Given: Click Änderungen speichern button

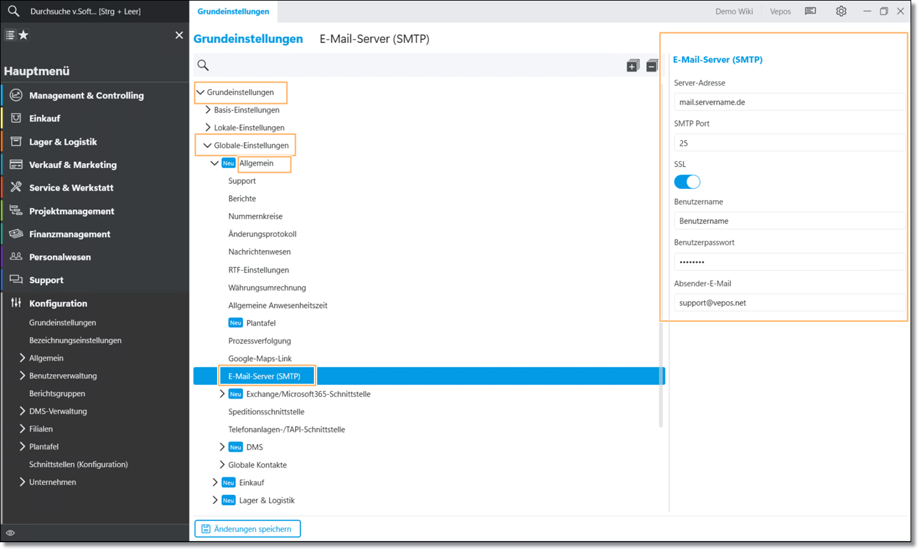Looking at the screenshot, I should tap(248, 529).
